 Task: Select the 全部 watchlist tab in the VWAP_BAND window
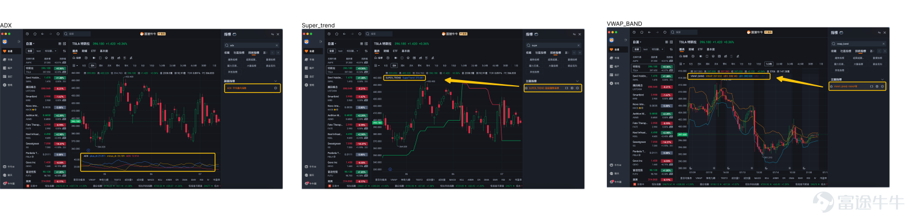click(637, 49)
